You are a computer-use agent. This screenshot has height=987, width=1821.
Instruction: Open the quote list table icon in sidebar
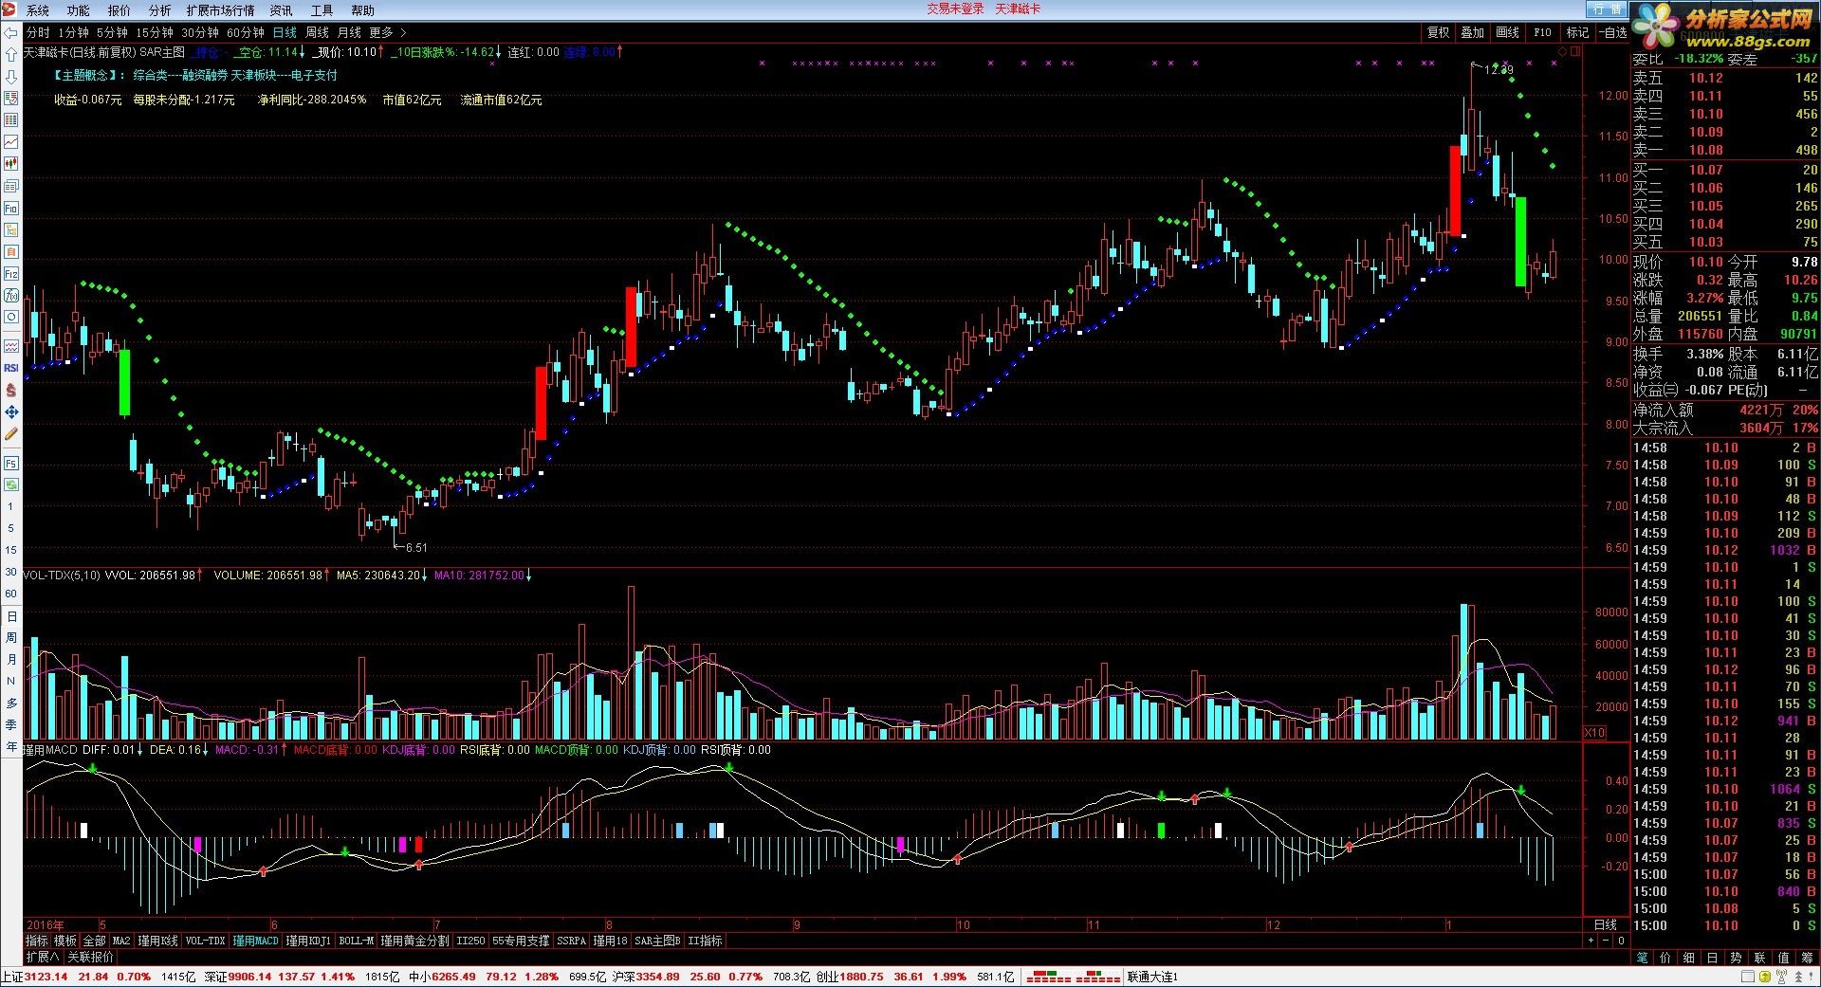tap(11, 120)
